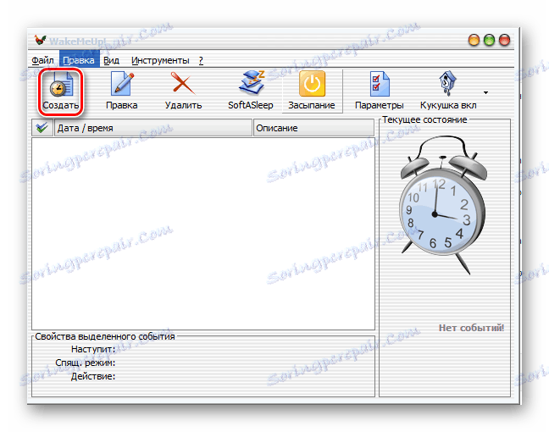The height and width of the screenshot is (432, 549).
Task: Click the checkmark column header
Action: click(42, 128)
